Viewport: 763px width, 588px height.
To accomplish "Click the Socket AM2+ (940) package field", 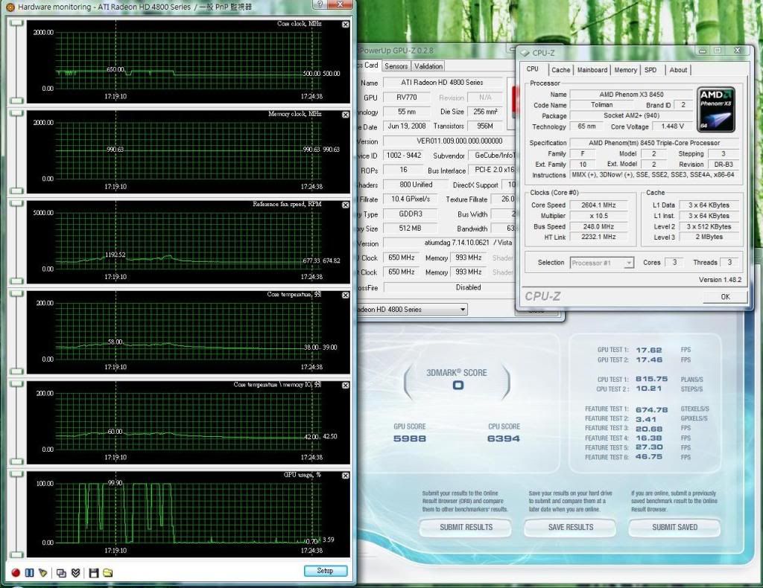I will click(x=631, y=115).
